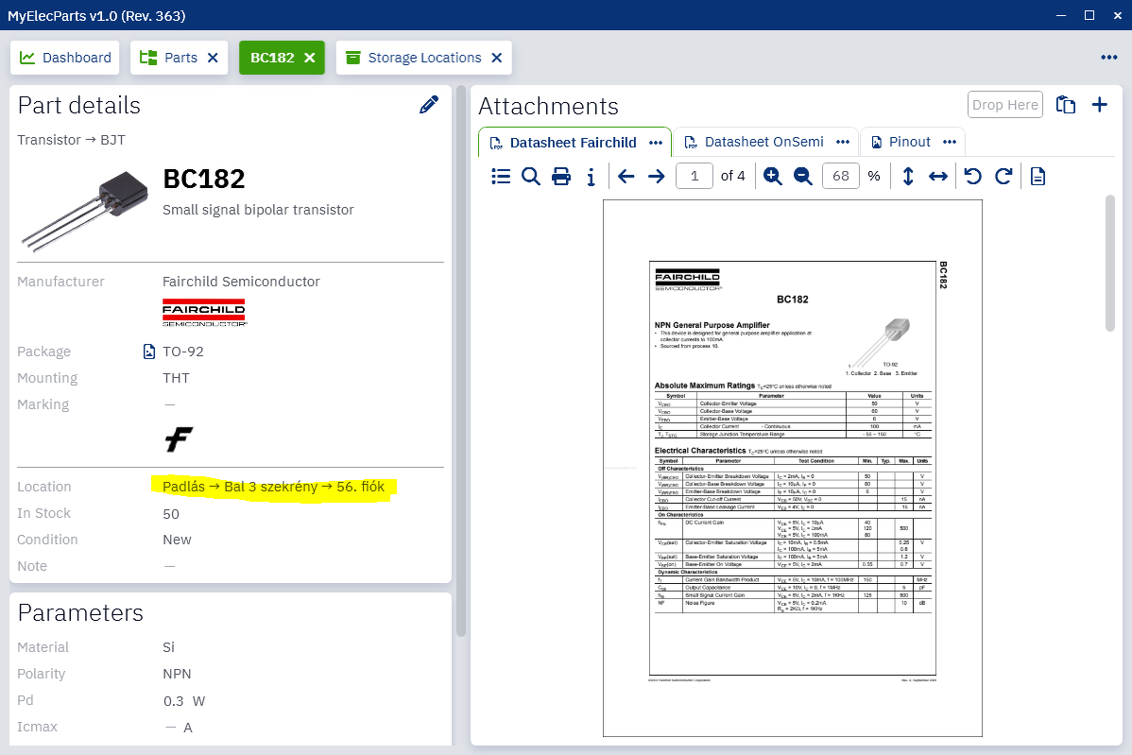Click the Package value TO-92
The image size is (1132, 755).
[183, 352]
